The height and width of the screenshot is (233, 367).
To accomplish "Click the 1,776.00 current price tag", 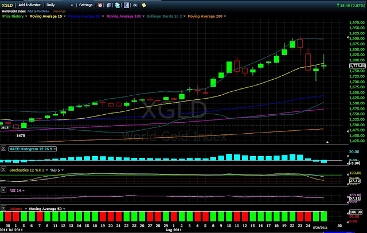I will tap(357, 66).
